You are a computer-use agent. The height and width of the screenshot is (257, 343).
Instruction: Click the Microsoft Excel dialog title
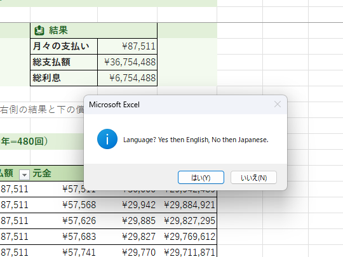[114, 105]
